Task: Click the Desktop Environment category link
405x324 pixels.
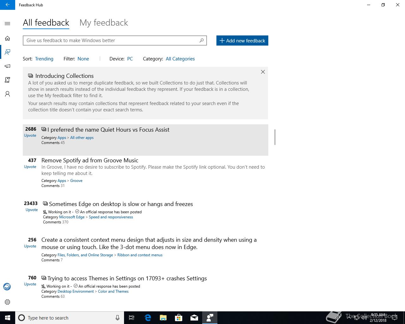Action: pyautogui.click(x=76, y=291)
